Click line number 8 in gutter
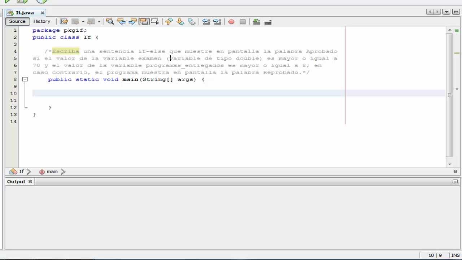Image resolution: width=462 pixels, height=260 pixels. pos(15,79)
